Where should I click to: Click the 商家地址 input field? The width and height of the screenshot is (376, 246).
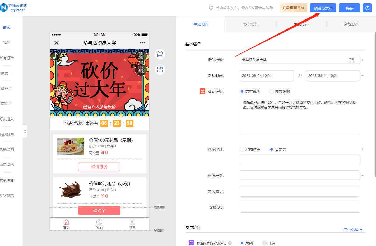pos(300,160)
